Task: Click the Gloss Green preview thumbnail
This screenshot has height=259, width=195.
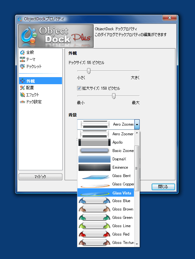Action: (94, 218)
